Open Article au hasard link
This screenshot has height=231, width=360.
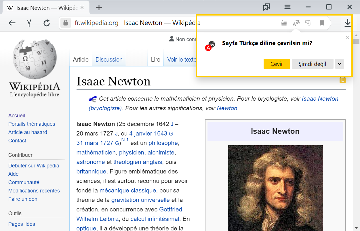(28, 132)
